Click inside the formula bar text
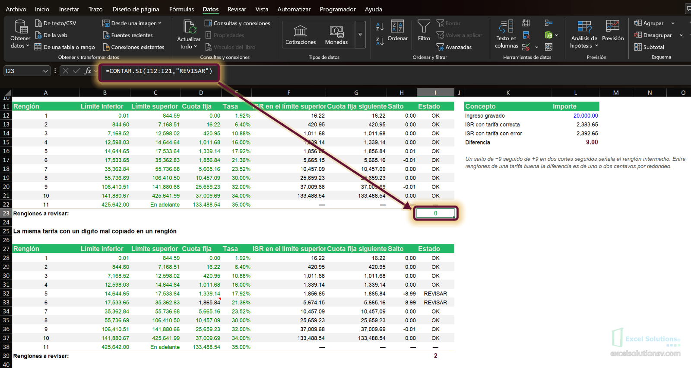Image resolution: width=691 pixels, height=368 pixels. [x=159, y=71]
